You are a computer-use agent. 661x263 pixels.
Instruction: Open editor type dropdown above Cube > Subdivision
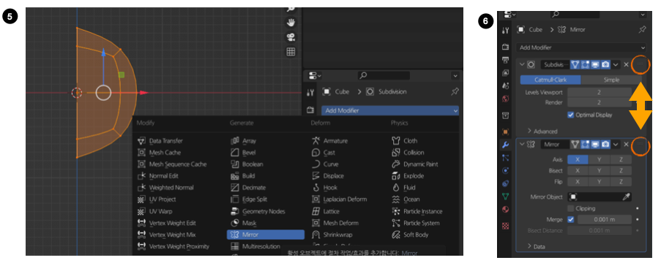[315, 76]
